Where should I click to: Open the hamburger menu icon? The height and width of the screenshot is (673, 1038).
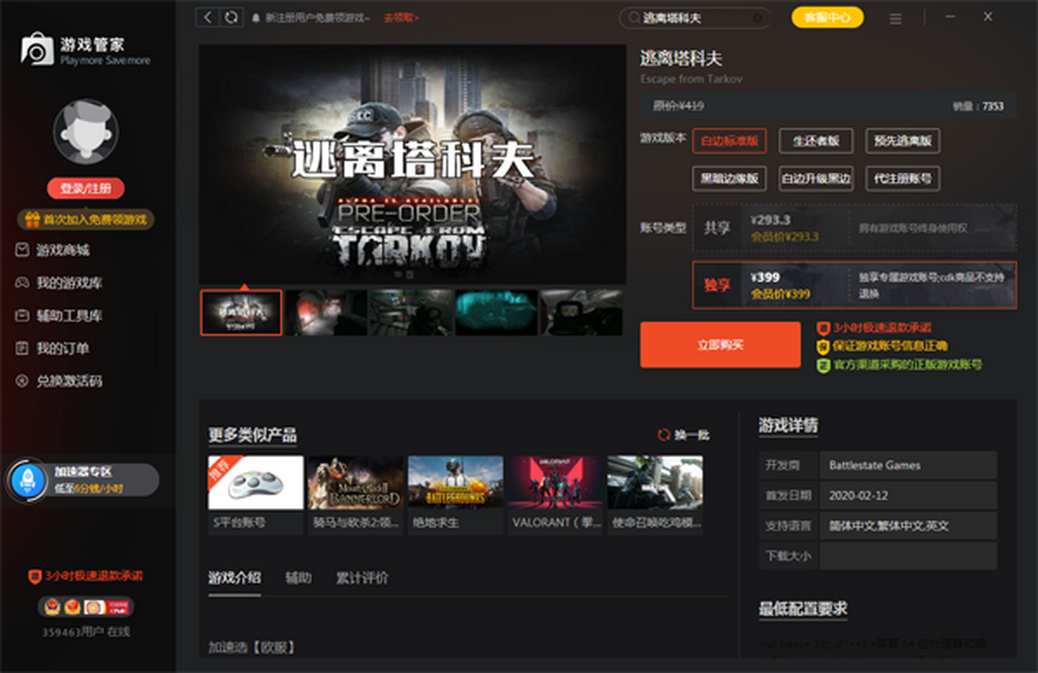[x=895, y=18]
